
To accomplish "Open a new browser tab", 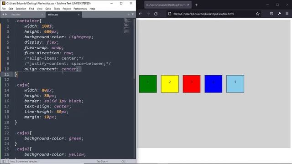I will pos(196,5).
